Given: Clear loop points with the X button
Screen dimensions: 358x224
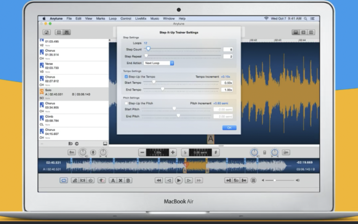Looking at the screenshot, I should pos(121,180).
